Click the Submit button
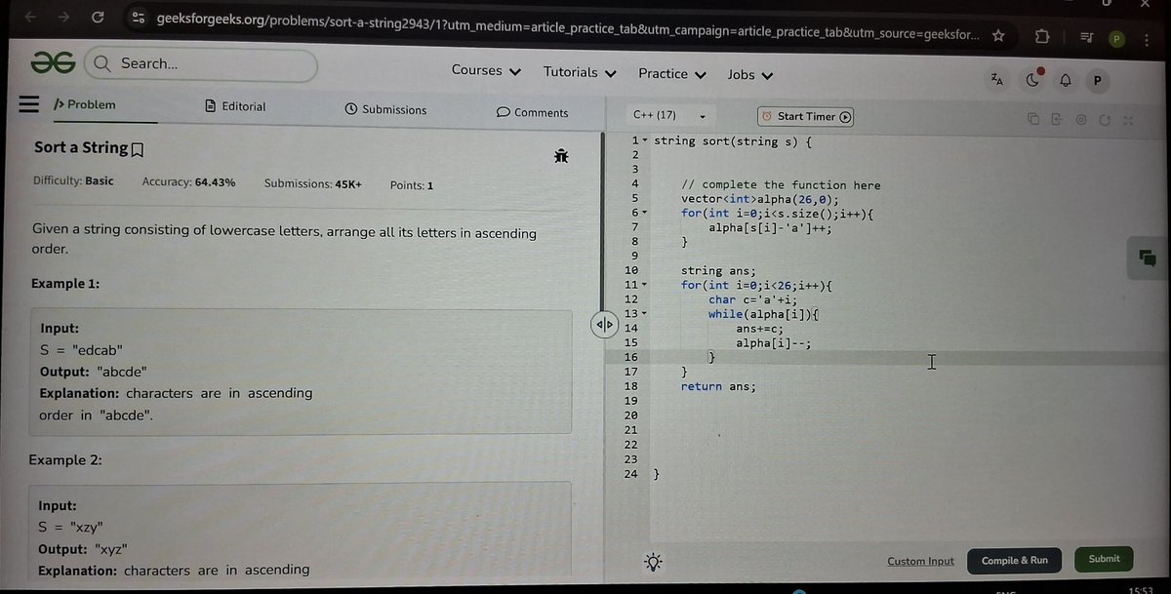 [1103, 558]
